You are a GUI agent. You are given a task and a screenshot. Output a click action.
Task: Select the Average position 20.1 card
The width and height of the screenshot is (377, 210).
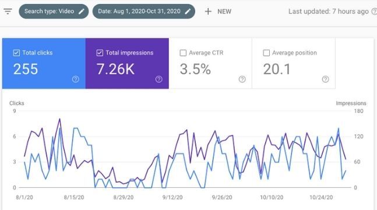coord(294,63)
